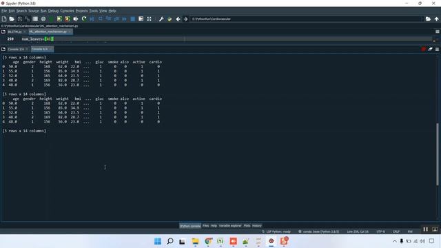
Task: Open File Explorer from the taskbar
Action: (x=195, y=241)
